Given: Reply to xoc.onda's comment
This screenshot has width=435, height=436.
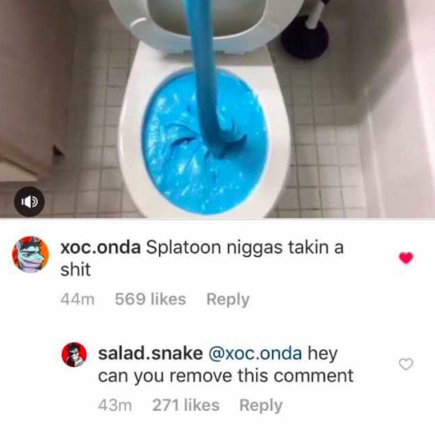Looking at the screenshot, I should (228, 300).
